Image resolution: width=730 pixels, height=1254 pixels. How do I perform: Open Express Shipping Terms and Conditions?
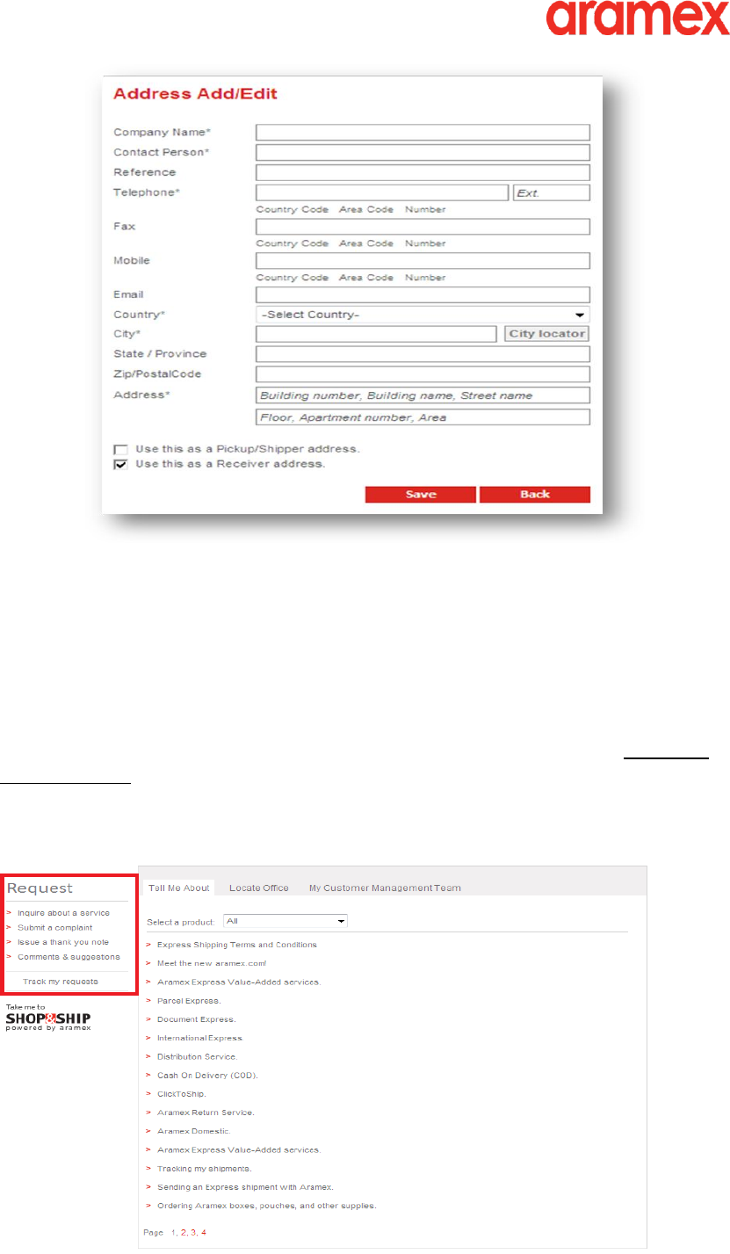click(x=237, y=945)
